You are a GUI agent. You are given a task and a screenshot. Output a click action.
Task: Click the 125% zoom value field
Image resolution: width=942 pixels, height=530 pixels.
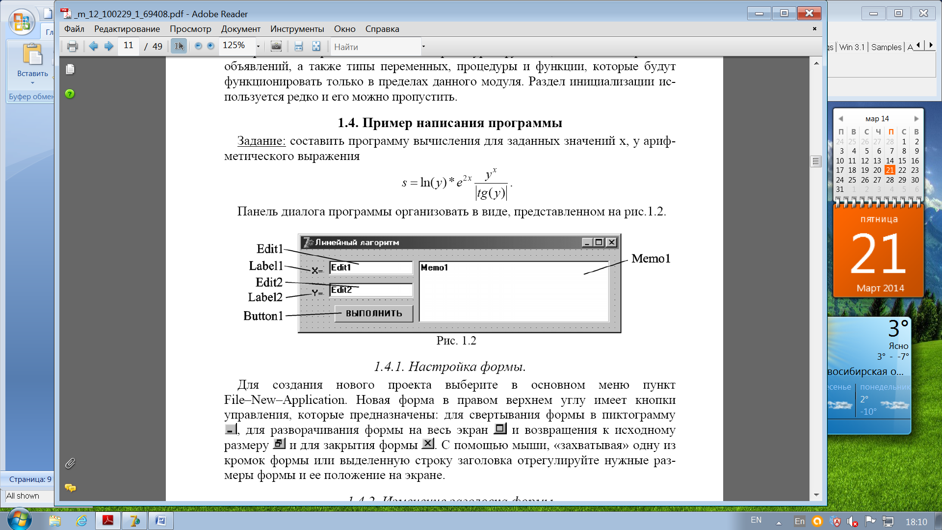point(236,46)
